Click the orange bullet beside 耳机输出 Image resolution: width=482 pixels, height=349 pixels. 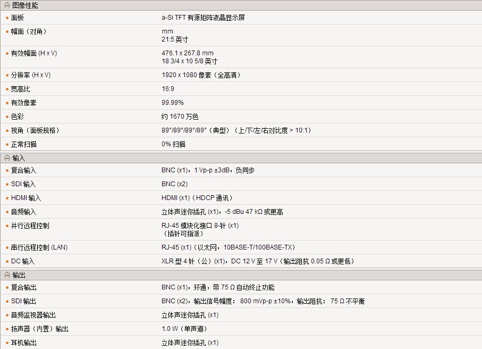(x=7, y=343)
